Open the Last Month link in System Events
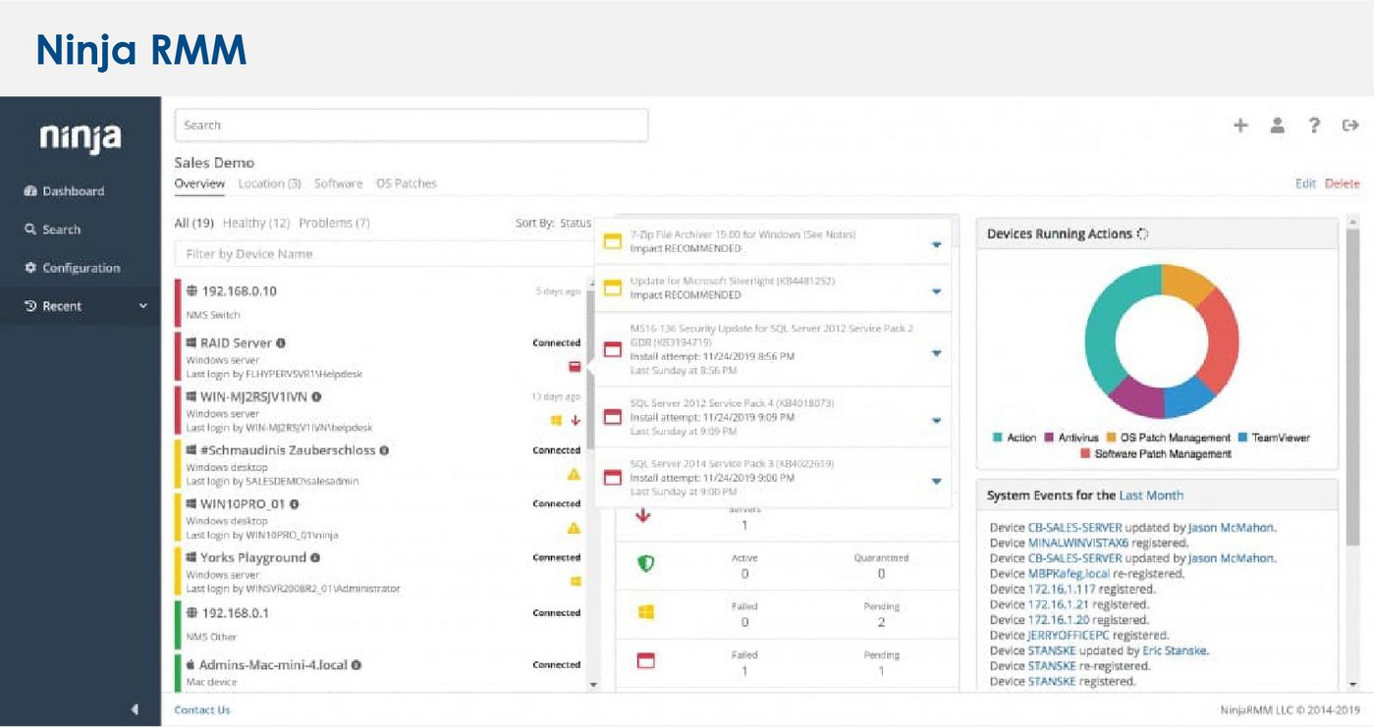 (x=1151, y=496)
